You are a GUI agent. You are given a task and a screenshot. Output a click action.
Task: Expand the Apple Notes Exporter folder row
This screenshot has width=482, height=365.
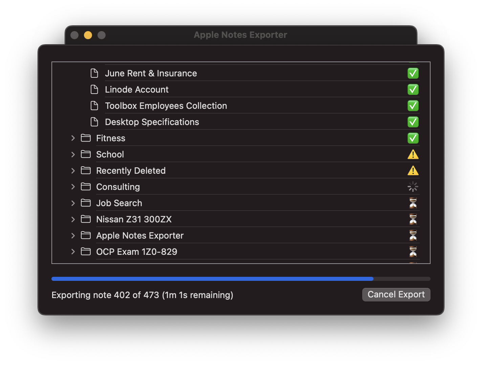pyautogui.click(x=73, y=235)
